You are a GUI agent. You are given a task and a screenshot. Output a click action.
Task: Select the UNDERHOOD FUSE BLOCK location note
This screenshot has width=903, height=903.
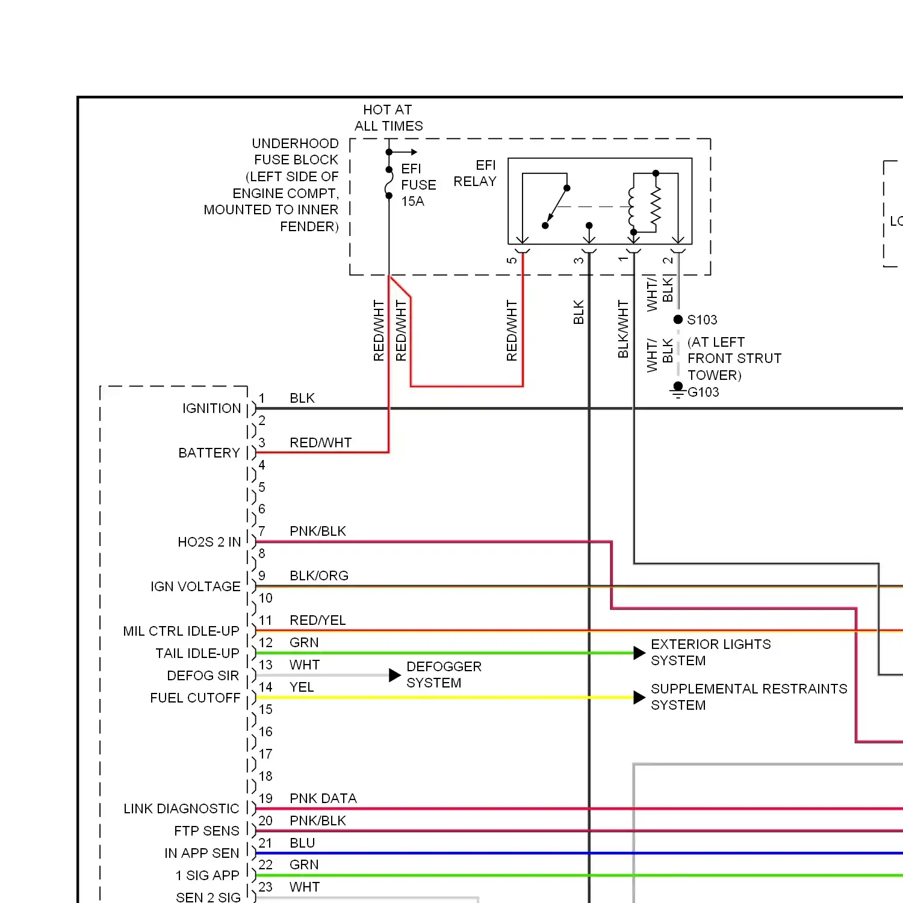pos(271,185)
